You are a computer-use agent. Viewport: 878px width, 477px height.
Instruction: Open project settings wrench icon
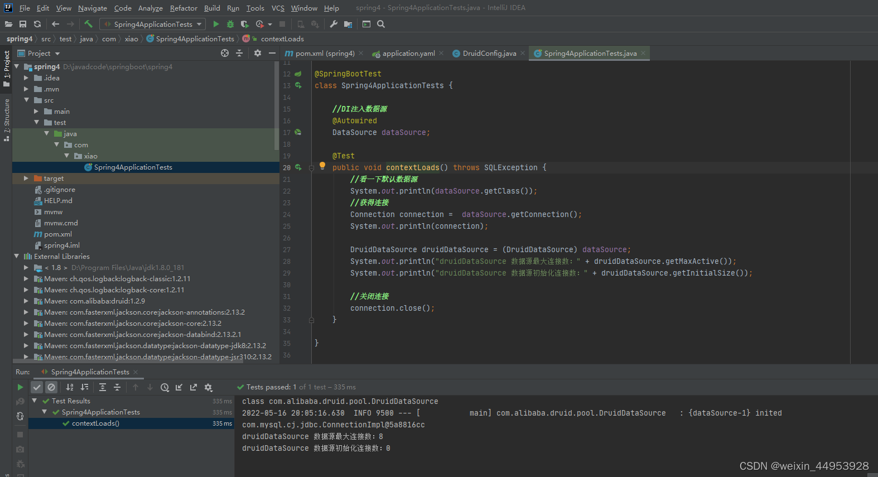(x=334, y=24)
